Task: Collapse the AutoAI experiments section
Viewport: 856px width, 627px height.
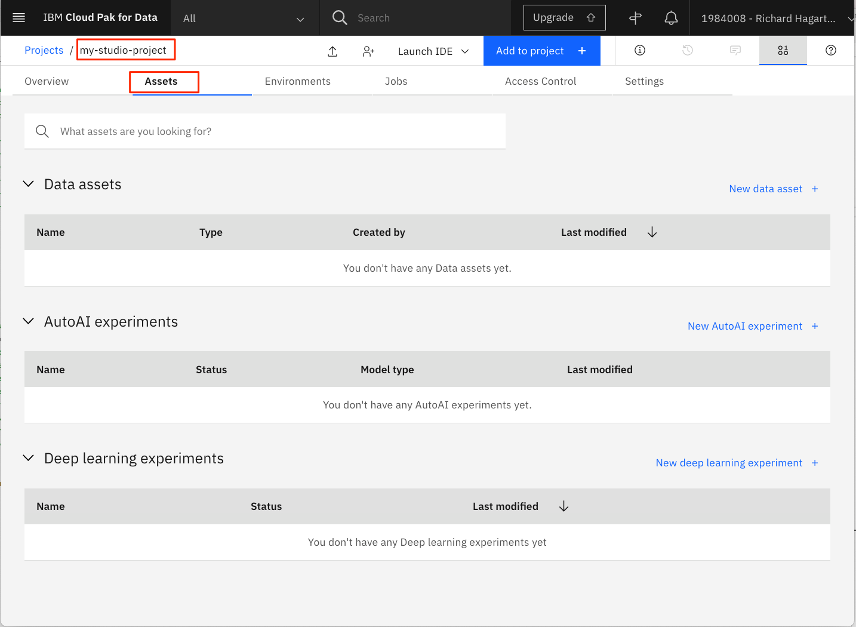Action: pos(28,321)
